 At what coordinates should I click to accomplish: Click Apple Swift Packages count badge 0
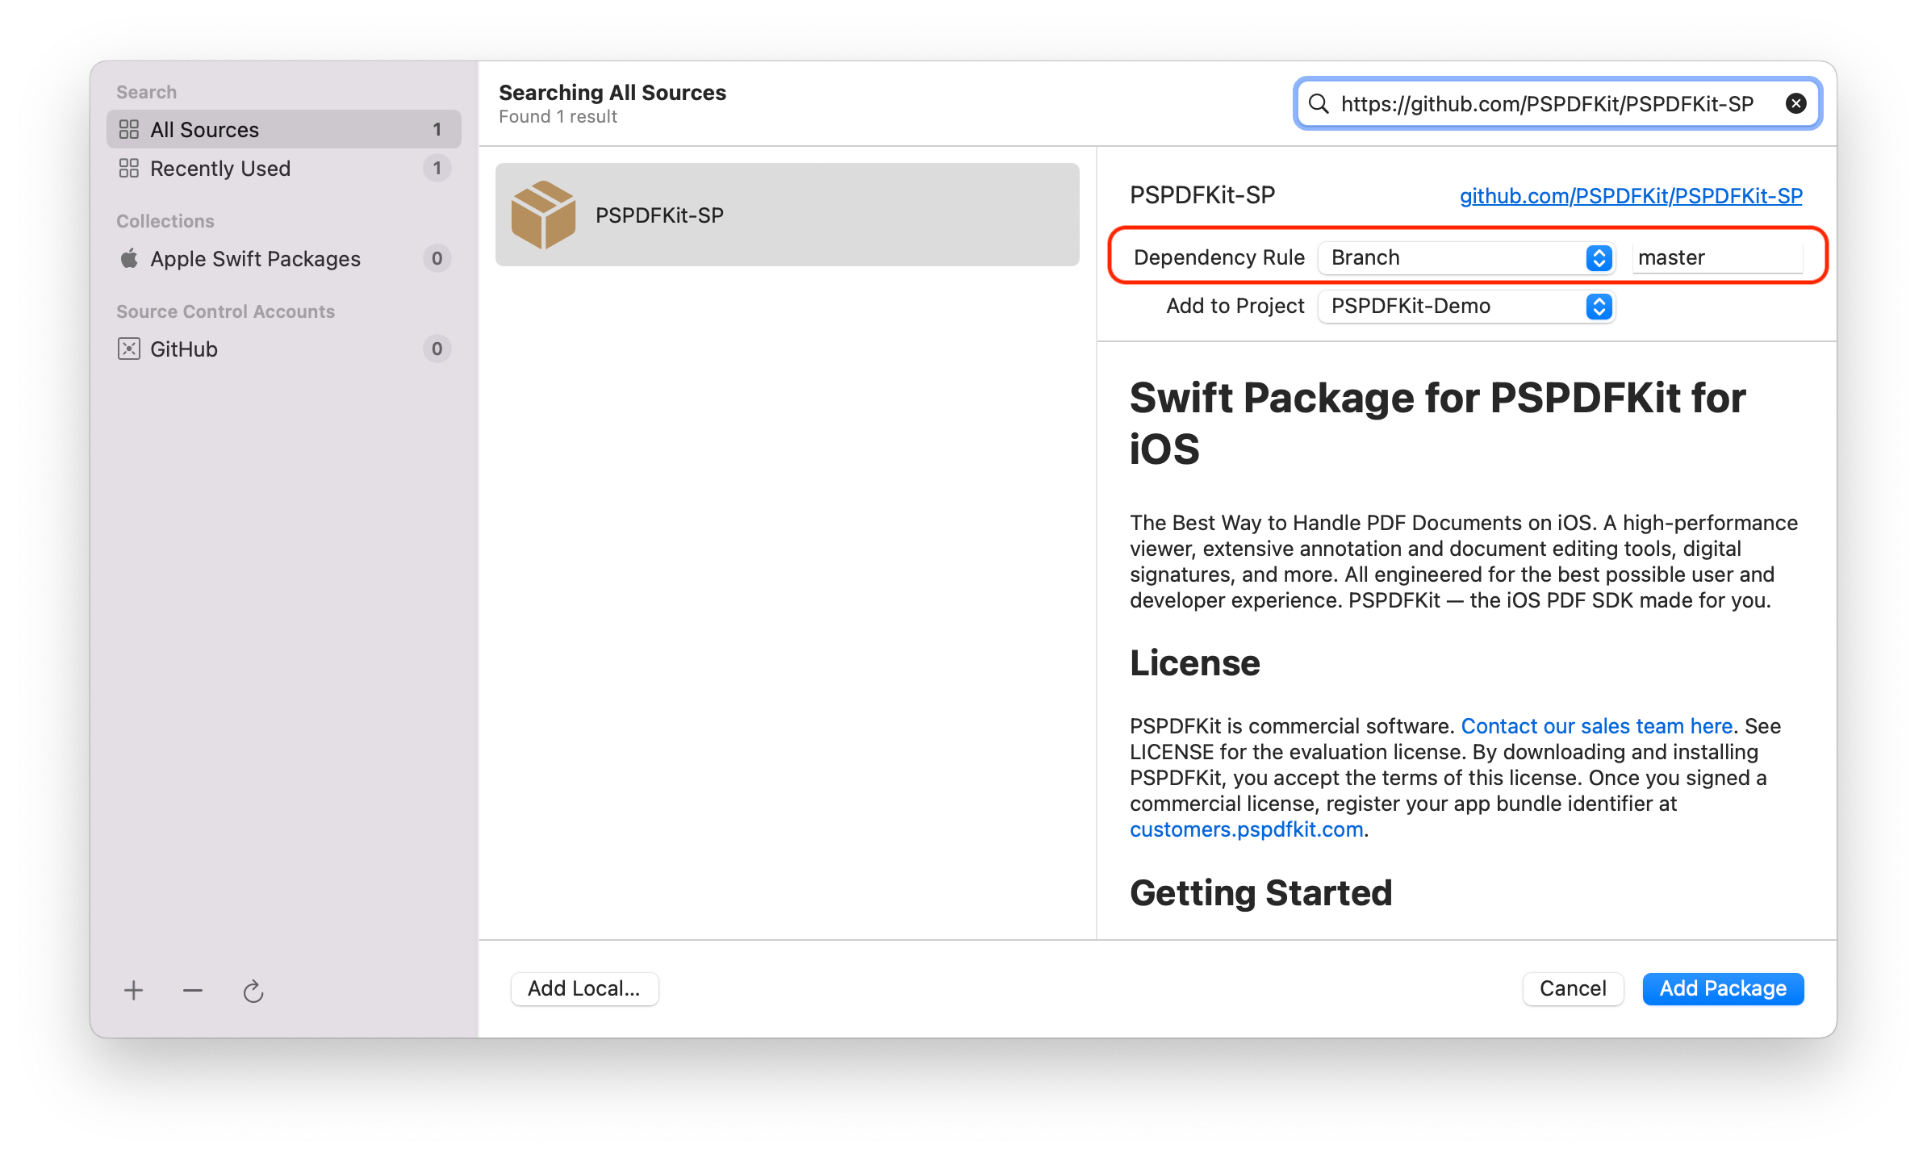[437, 258]
